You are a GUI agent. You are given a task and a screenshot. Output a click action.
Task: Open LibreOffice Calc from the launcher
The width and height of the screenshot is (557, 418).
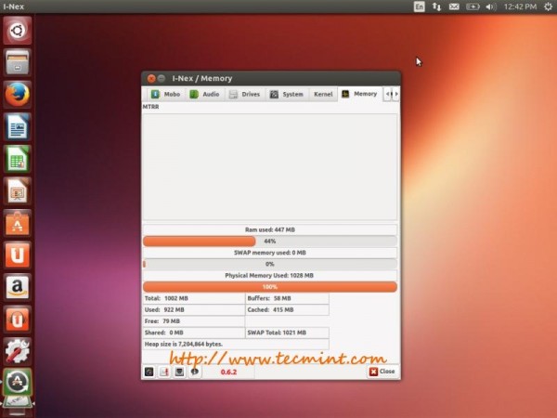pyautogui.click(x=18, y=159)
